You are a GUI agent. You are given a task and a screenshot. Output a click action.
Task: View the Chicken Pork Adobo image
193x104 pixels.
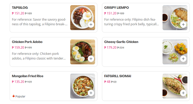coord(83,52)
